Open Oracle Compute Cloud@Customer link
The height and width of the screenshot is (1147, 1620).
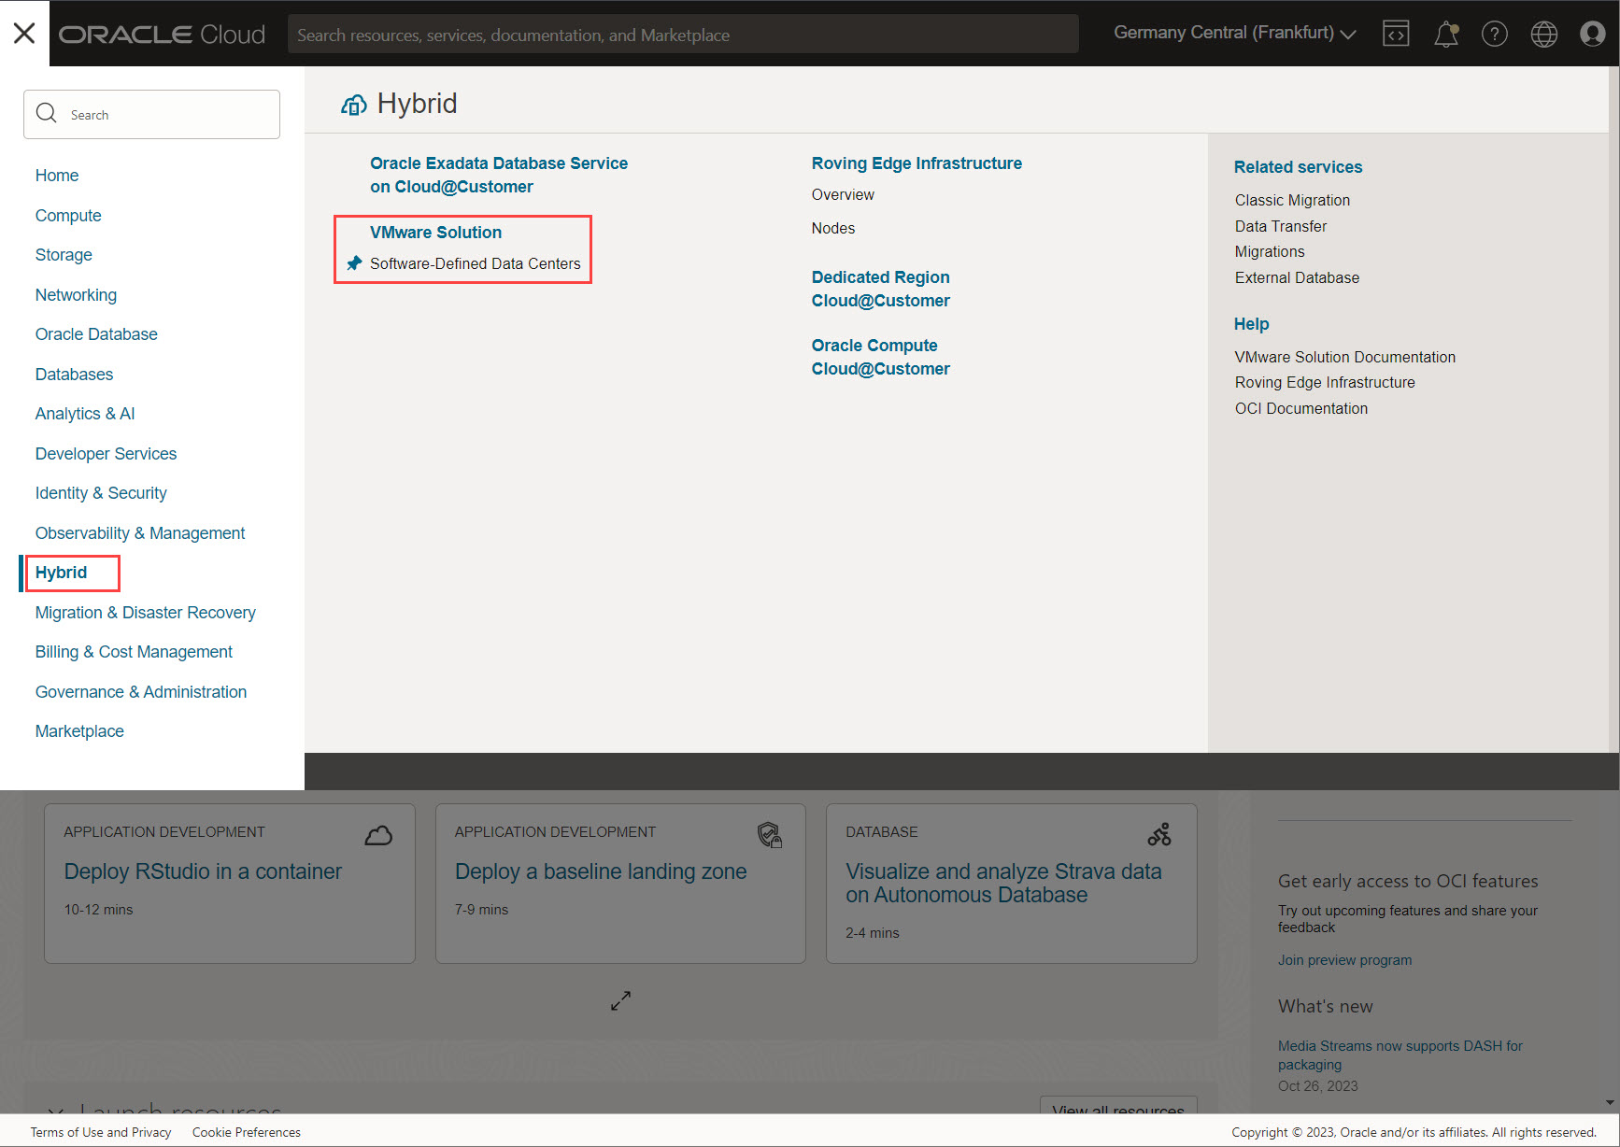[880, 357]
